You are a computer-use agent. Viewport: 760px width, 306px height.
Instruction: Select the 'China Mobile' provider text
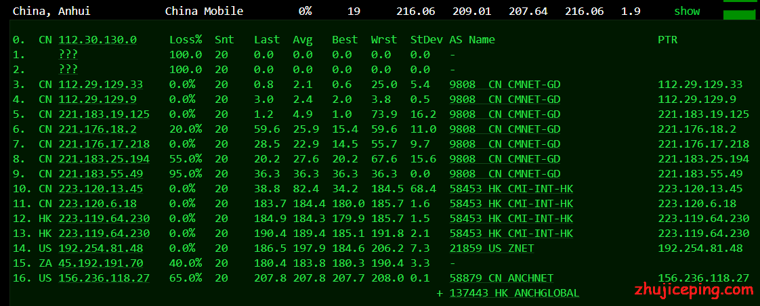click(204, 11)
